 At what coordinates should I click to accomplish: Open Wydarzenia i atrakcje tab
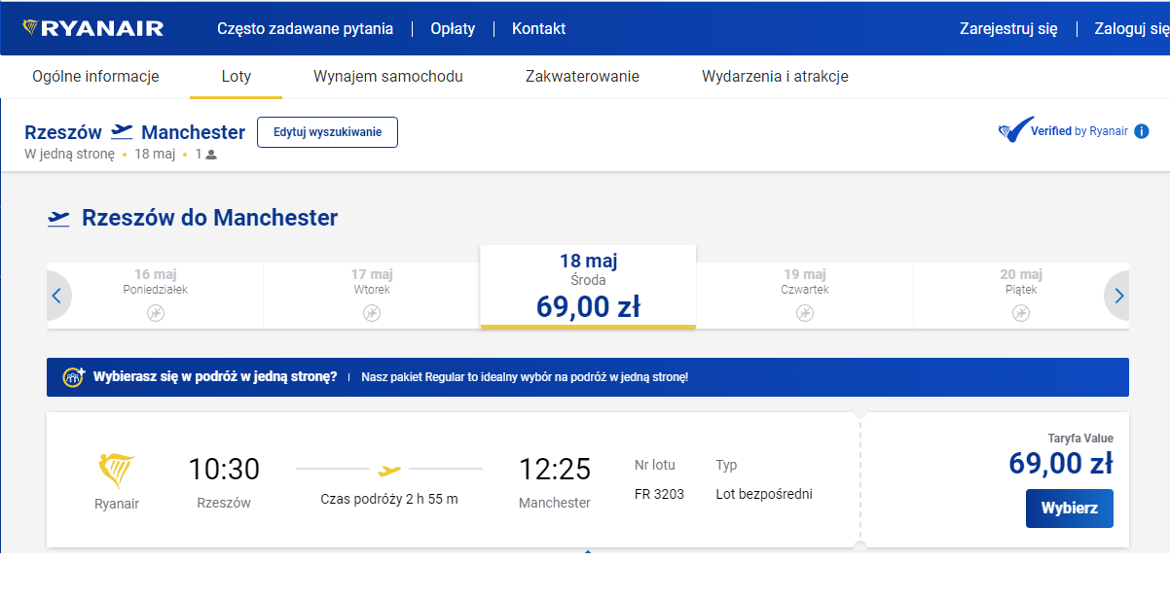(x=775, y=77)
